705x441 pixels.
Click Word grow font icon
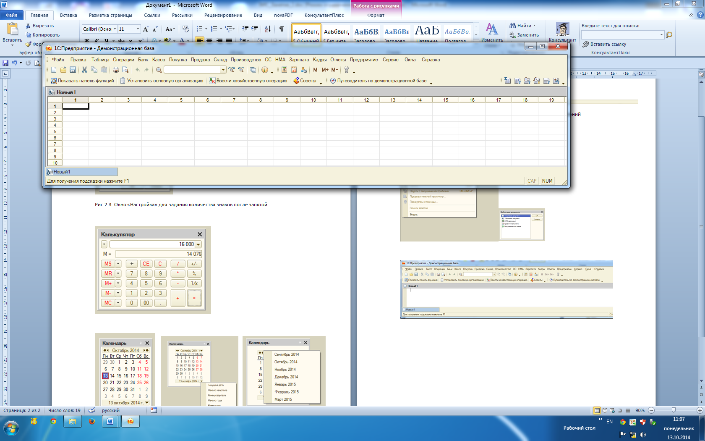coord(146,29)
